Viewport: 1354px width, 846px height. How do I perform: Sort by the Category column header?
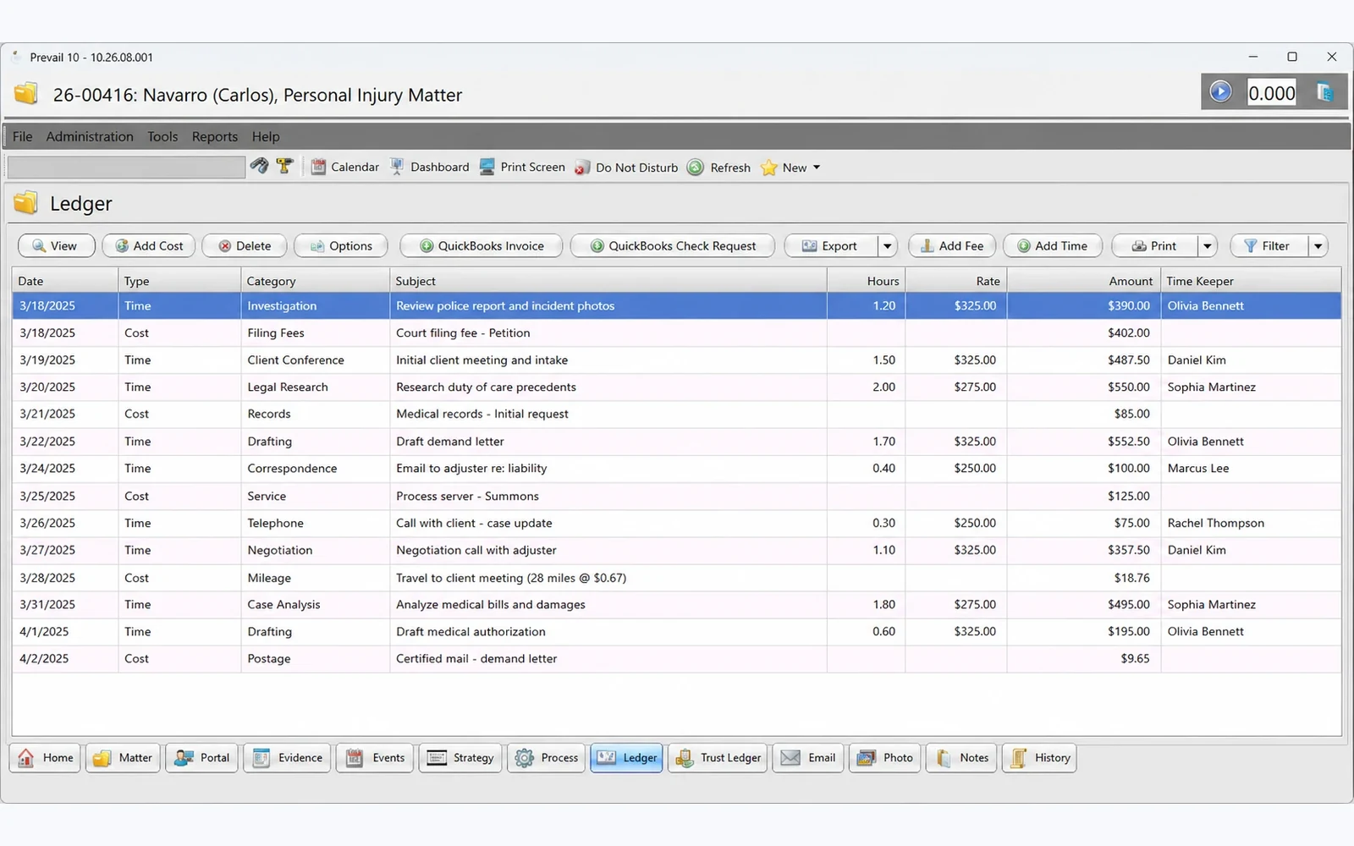[315, 281]
